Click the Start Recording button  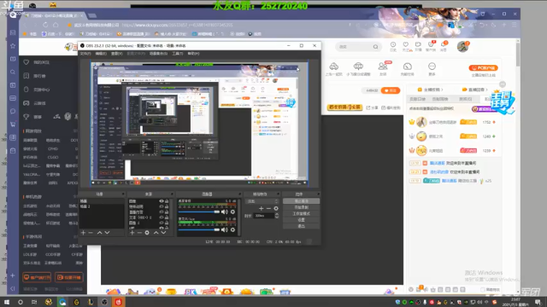301,207
